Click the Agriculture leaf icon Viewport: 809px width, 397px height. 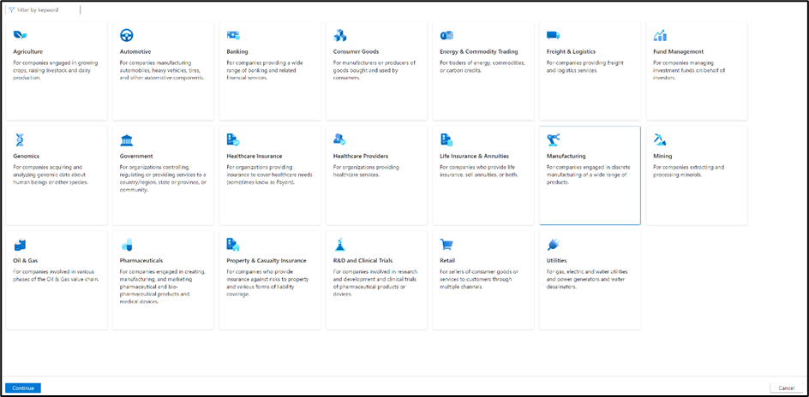[20, 35]
